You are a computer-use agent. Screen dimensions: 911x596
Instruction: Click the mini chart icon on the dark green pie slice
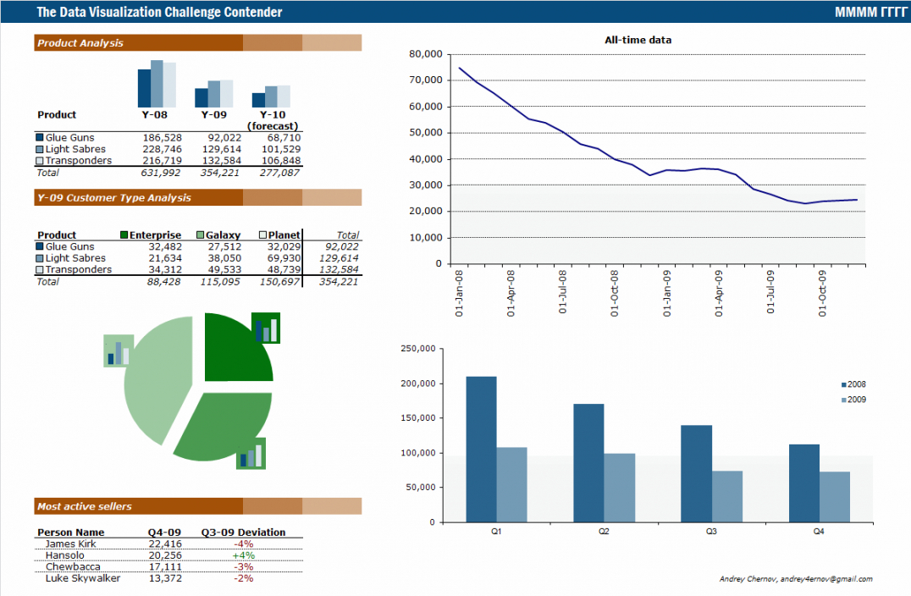[x=266, y=328]
